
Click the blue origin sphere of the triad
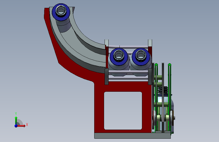pos(16,126)
